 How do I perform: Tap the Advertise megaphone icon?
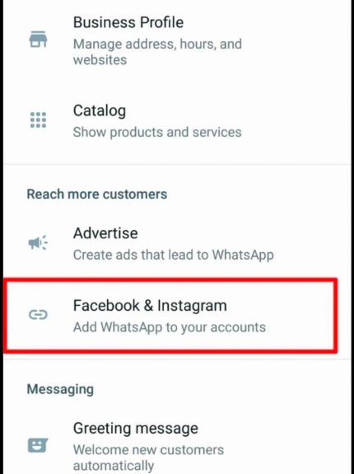click(38, 242)
